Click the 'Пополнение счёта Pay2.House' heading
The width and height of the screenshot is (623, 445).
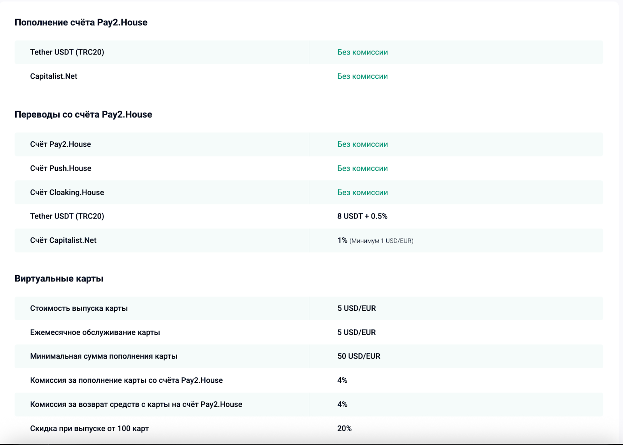click(81, 23)
